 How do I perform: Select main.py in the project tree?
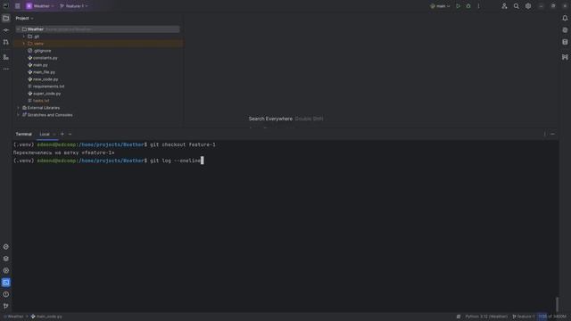tap(37, 65)
